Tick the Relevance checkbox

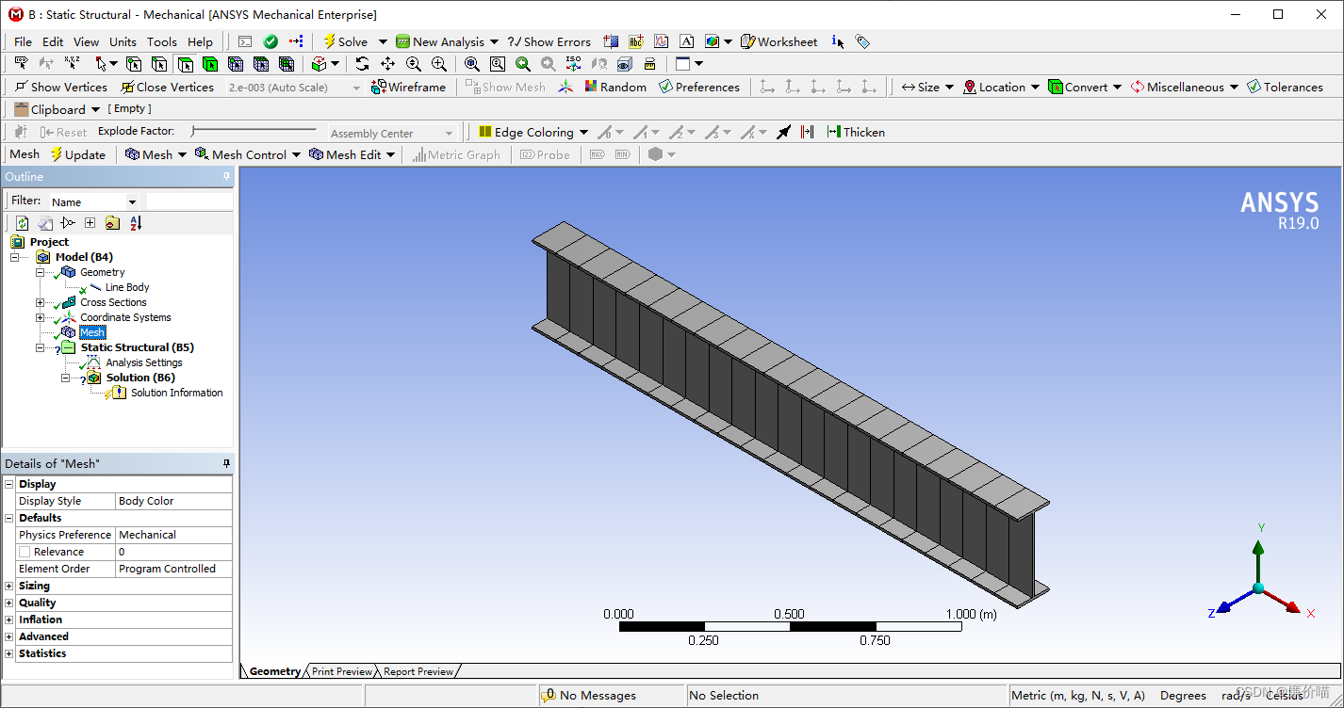click(25, 552)
